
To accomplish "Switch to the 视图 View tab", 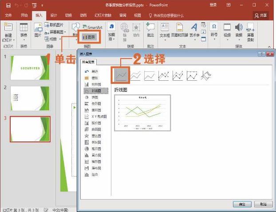I will pos(138,16).
